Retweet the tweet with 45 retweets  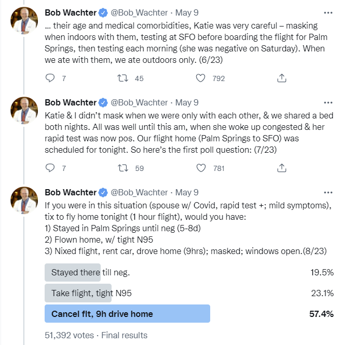[122, 78]
